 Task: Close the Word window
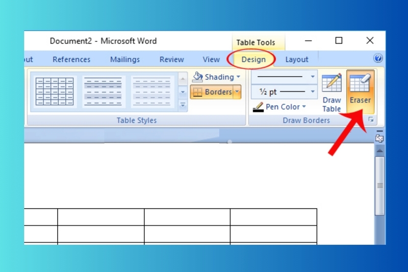370,41
